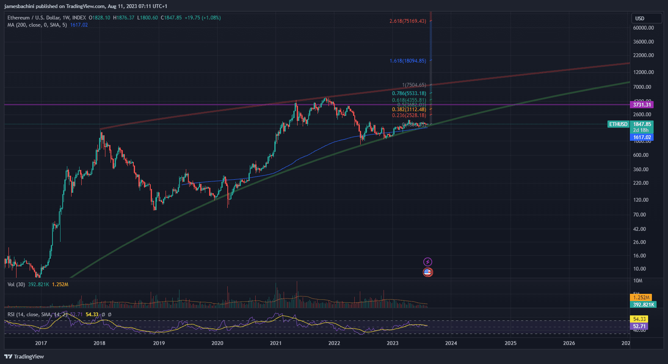Click the 120.00 price axis value

tap(641, 200)
